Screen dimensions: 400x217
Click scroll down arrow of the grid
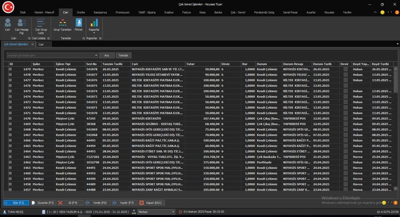396,189
